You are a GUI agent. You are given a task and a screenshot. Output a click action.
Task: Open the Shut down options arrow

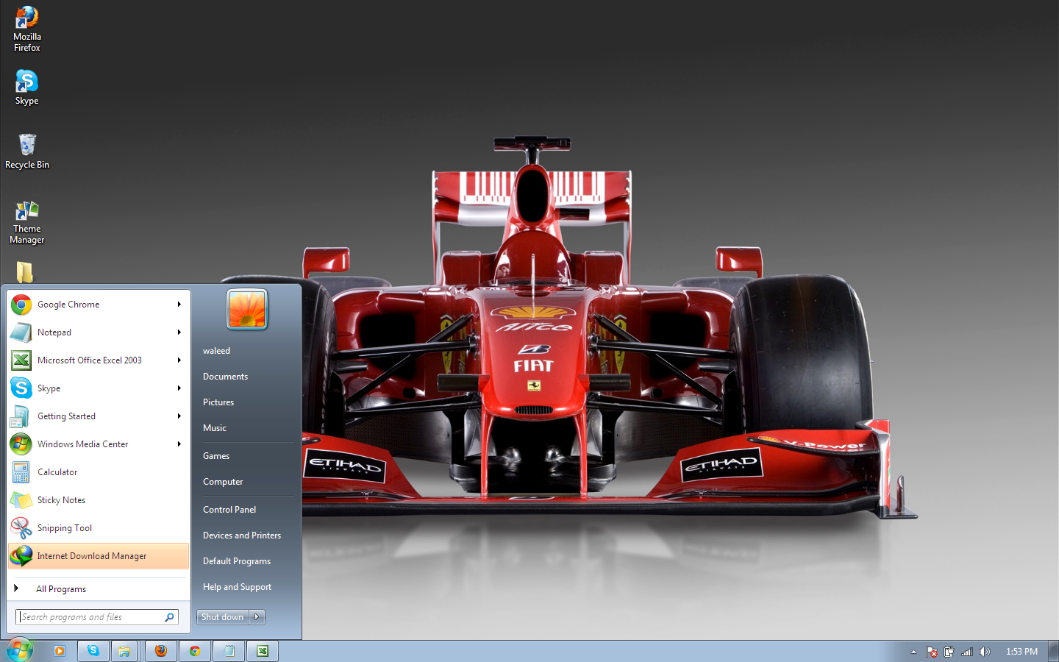257,617
